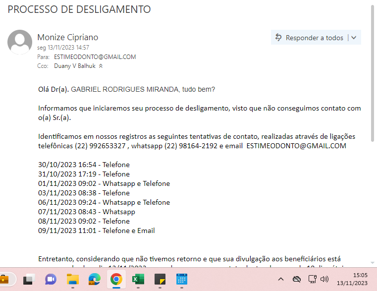
Task: Select the line 07/11/2023 08:43 - Whatsapp
Action: point(87,212)
